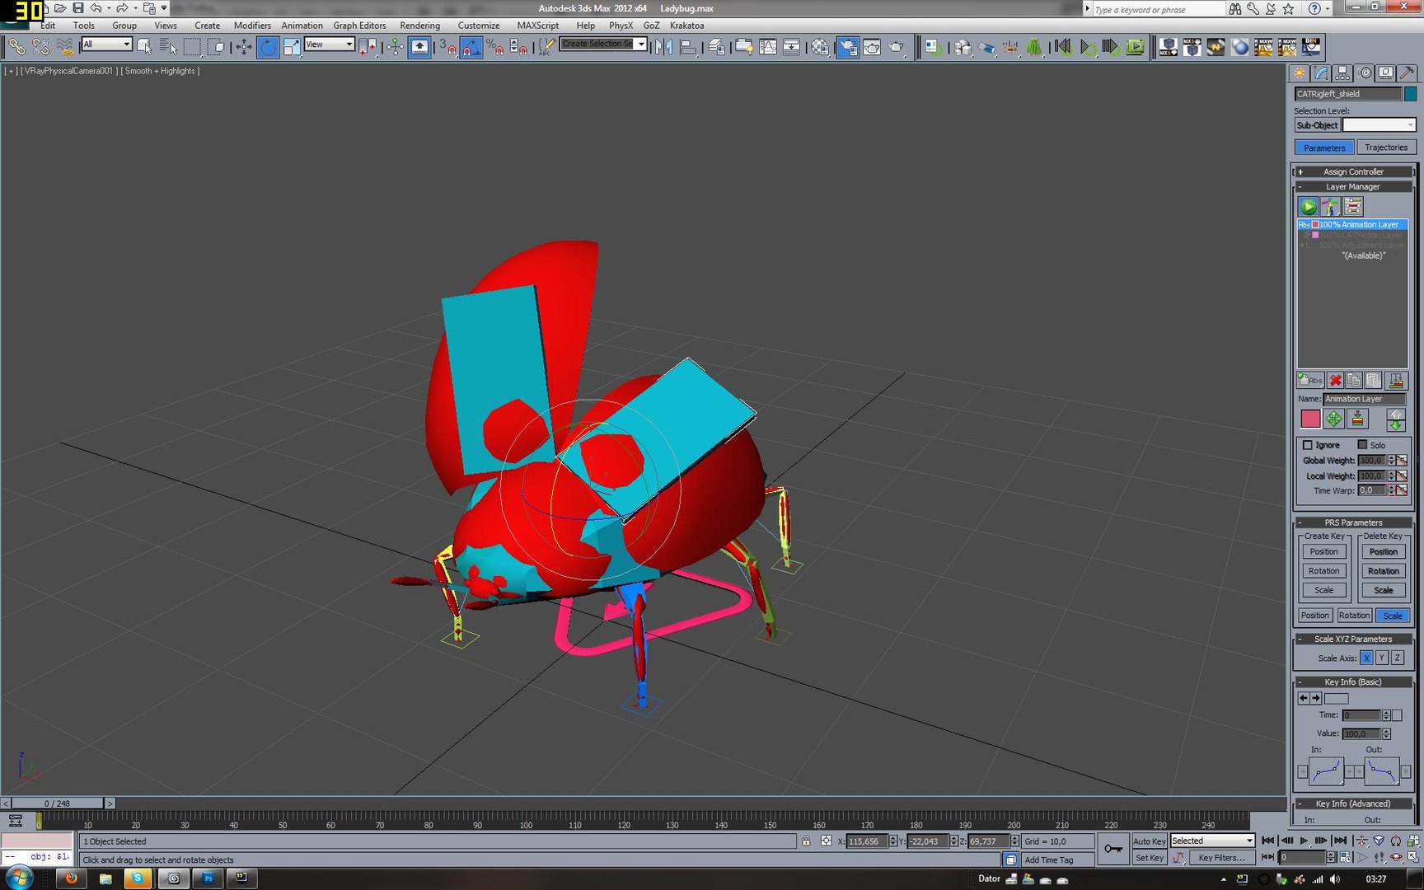This screenshot has height=890, width=1424.
Task: Click the Percent Snap toggle icon
Action: pyautogui.click(x=494, y=47)
